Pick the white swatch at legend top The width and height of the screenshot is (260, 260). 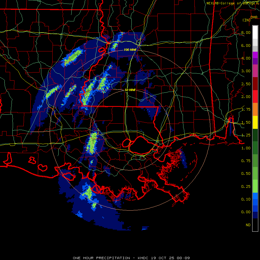coord(255,32)
